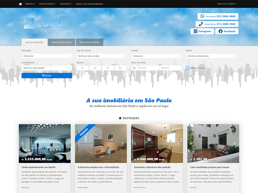Click the phone icon beside Imobiliária number

(x=201, y=24)
